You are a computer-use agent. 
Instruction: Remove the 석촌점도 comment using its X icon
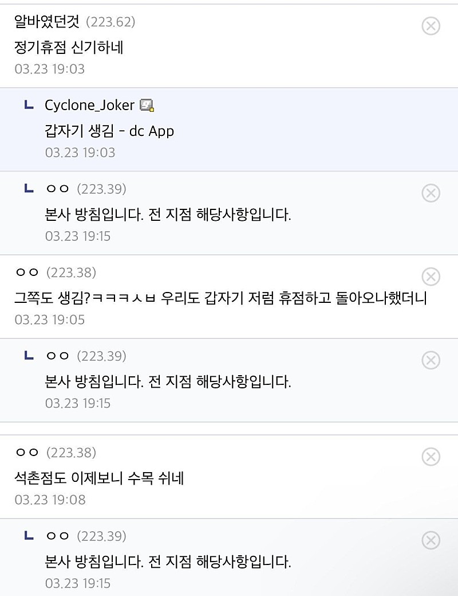(431, 457)
